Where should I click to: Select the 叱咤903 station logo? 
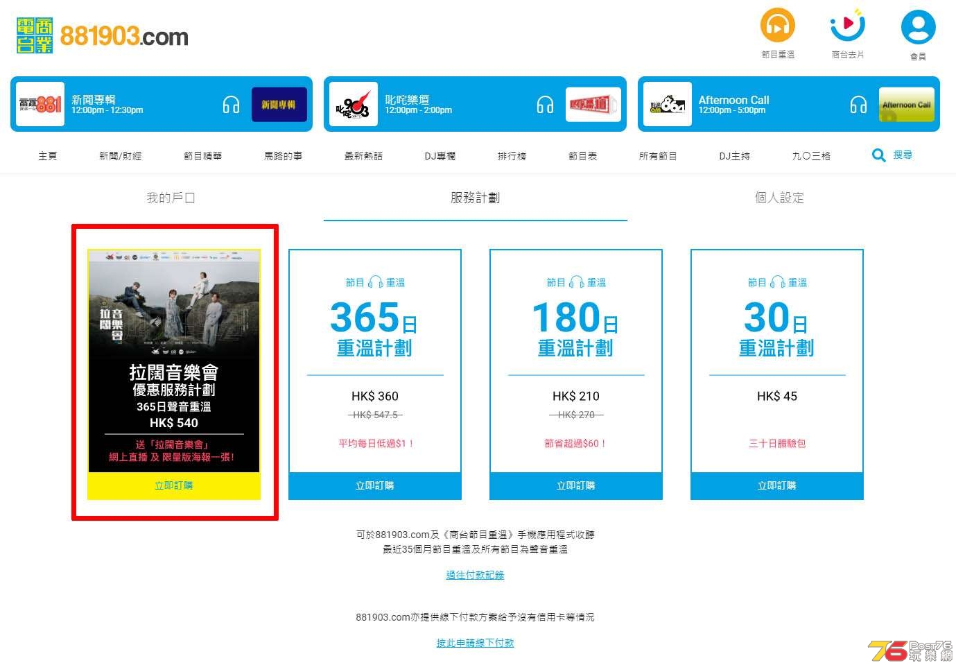tap(354, 104)
